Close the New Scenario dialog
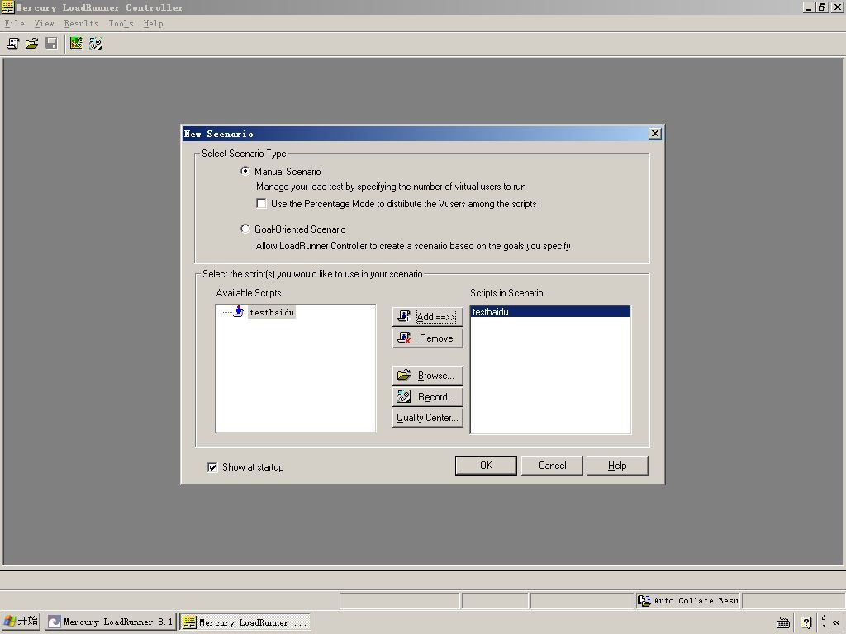846x634 pixels. (654, 133)
